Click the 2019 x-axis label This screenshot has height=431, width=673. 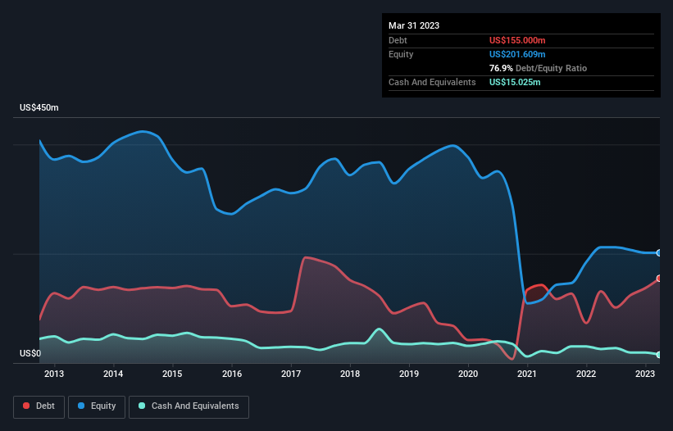(x=408, y=374)
